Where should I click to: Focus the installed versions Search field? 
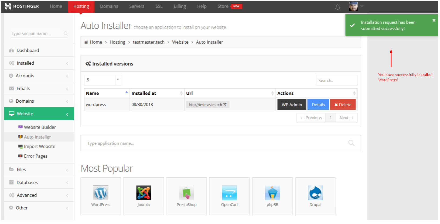tap(337, 80)
